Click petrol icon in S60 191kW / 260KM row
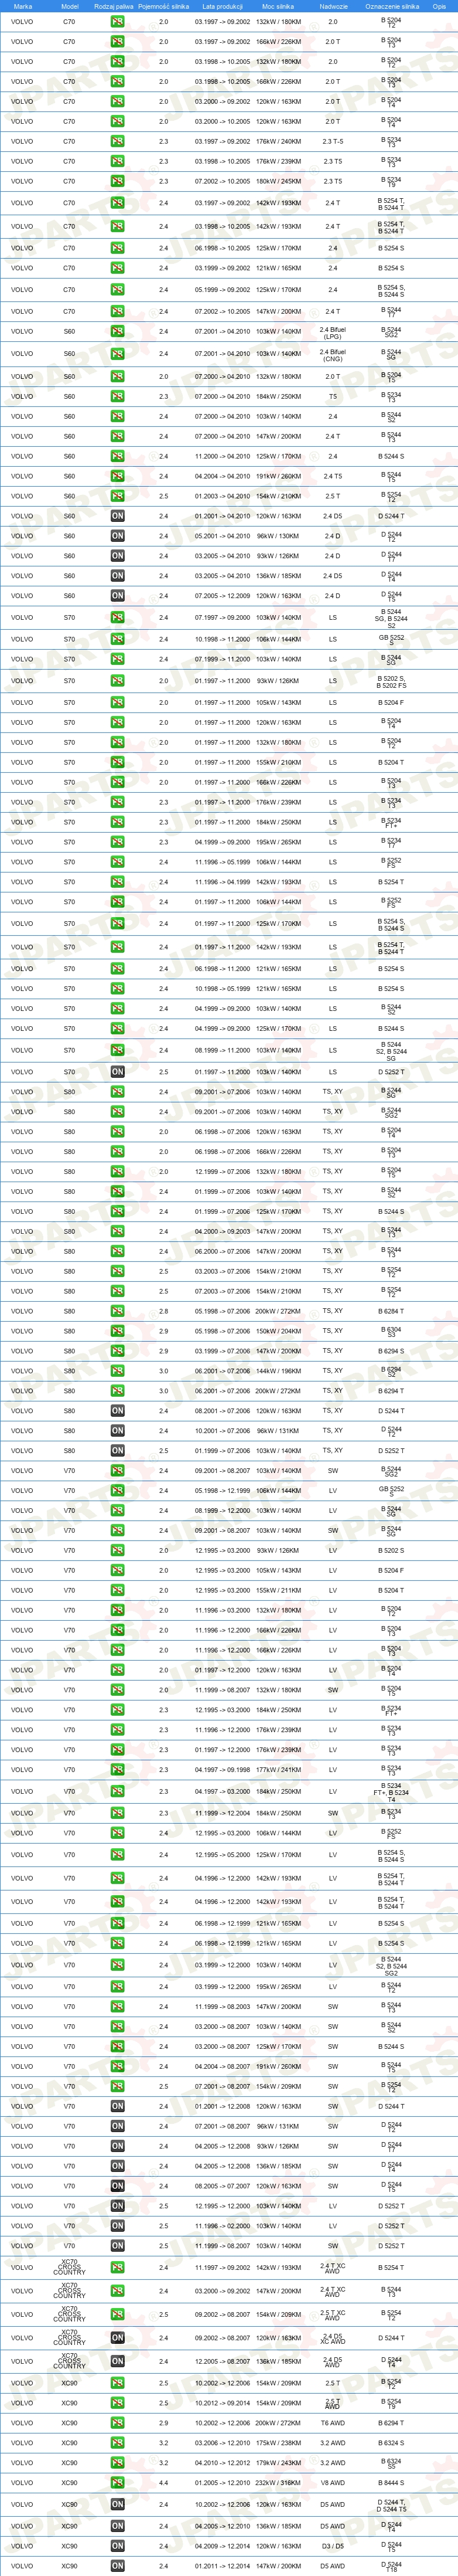The width and height of the screenshot is (458, 2576). pyautogui.click(x=117, y=476)
